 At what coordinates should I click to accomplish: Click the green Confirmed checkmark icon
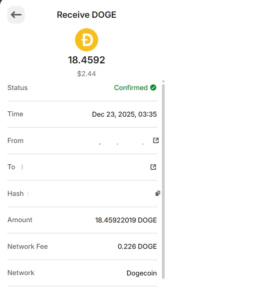pyautogui.click(x=153, y=88)
